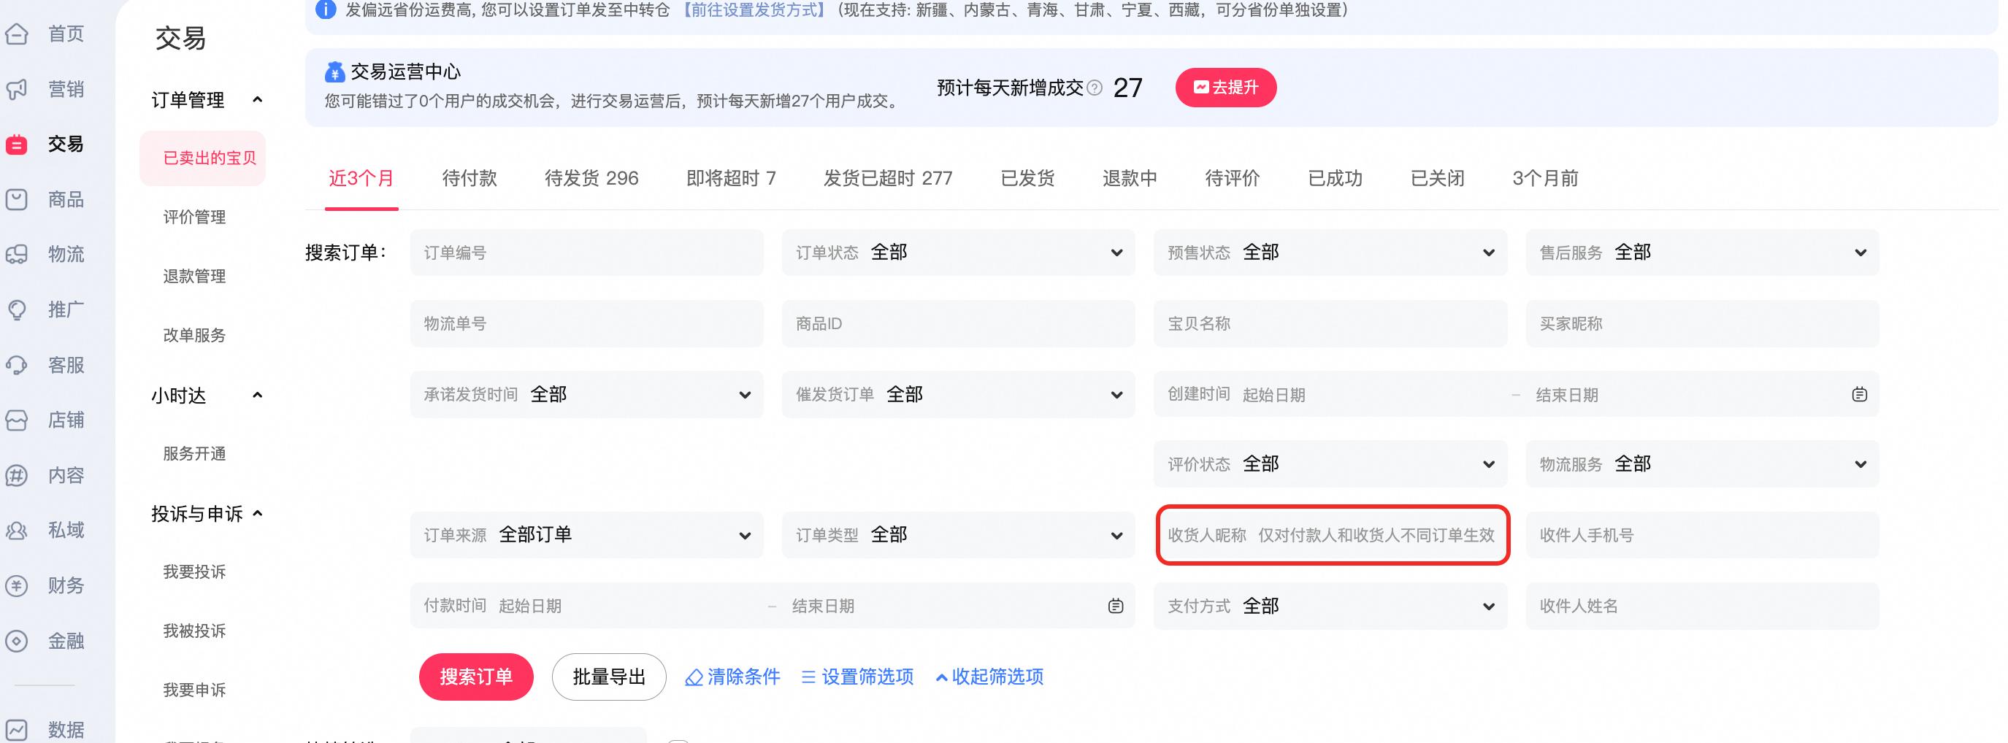Collapse the 订单管理 section
2008x743 pixels.
pos(258,100)
